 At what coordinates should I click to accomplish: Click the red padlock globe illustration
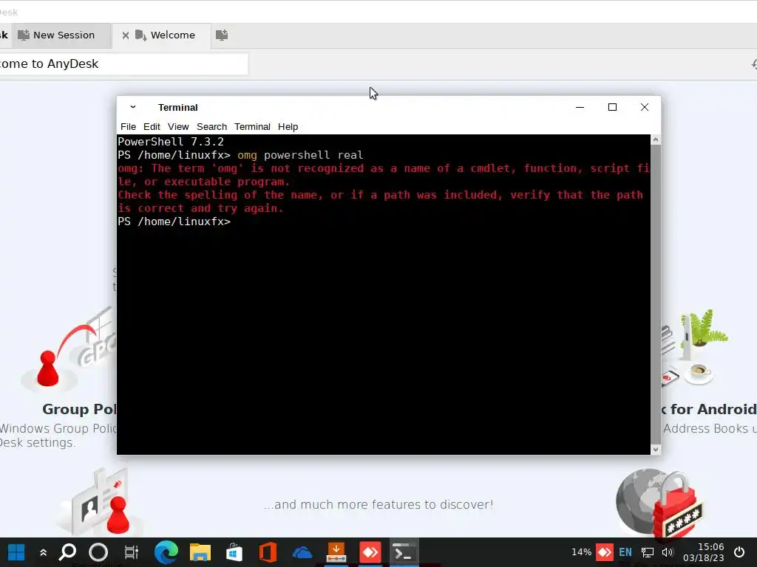659,504
